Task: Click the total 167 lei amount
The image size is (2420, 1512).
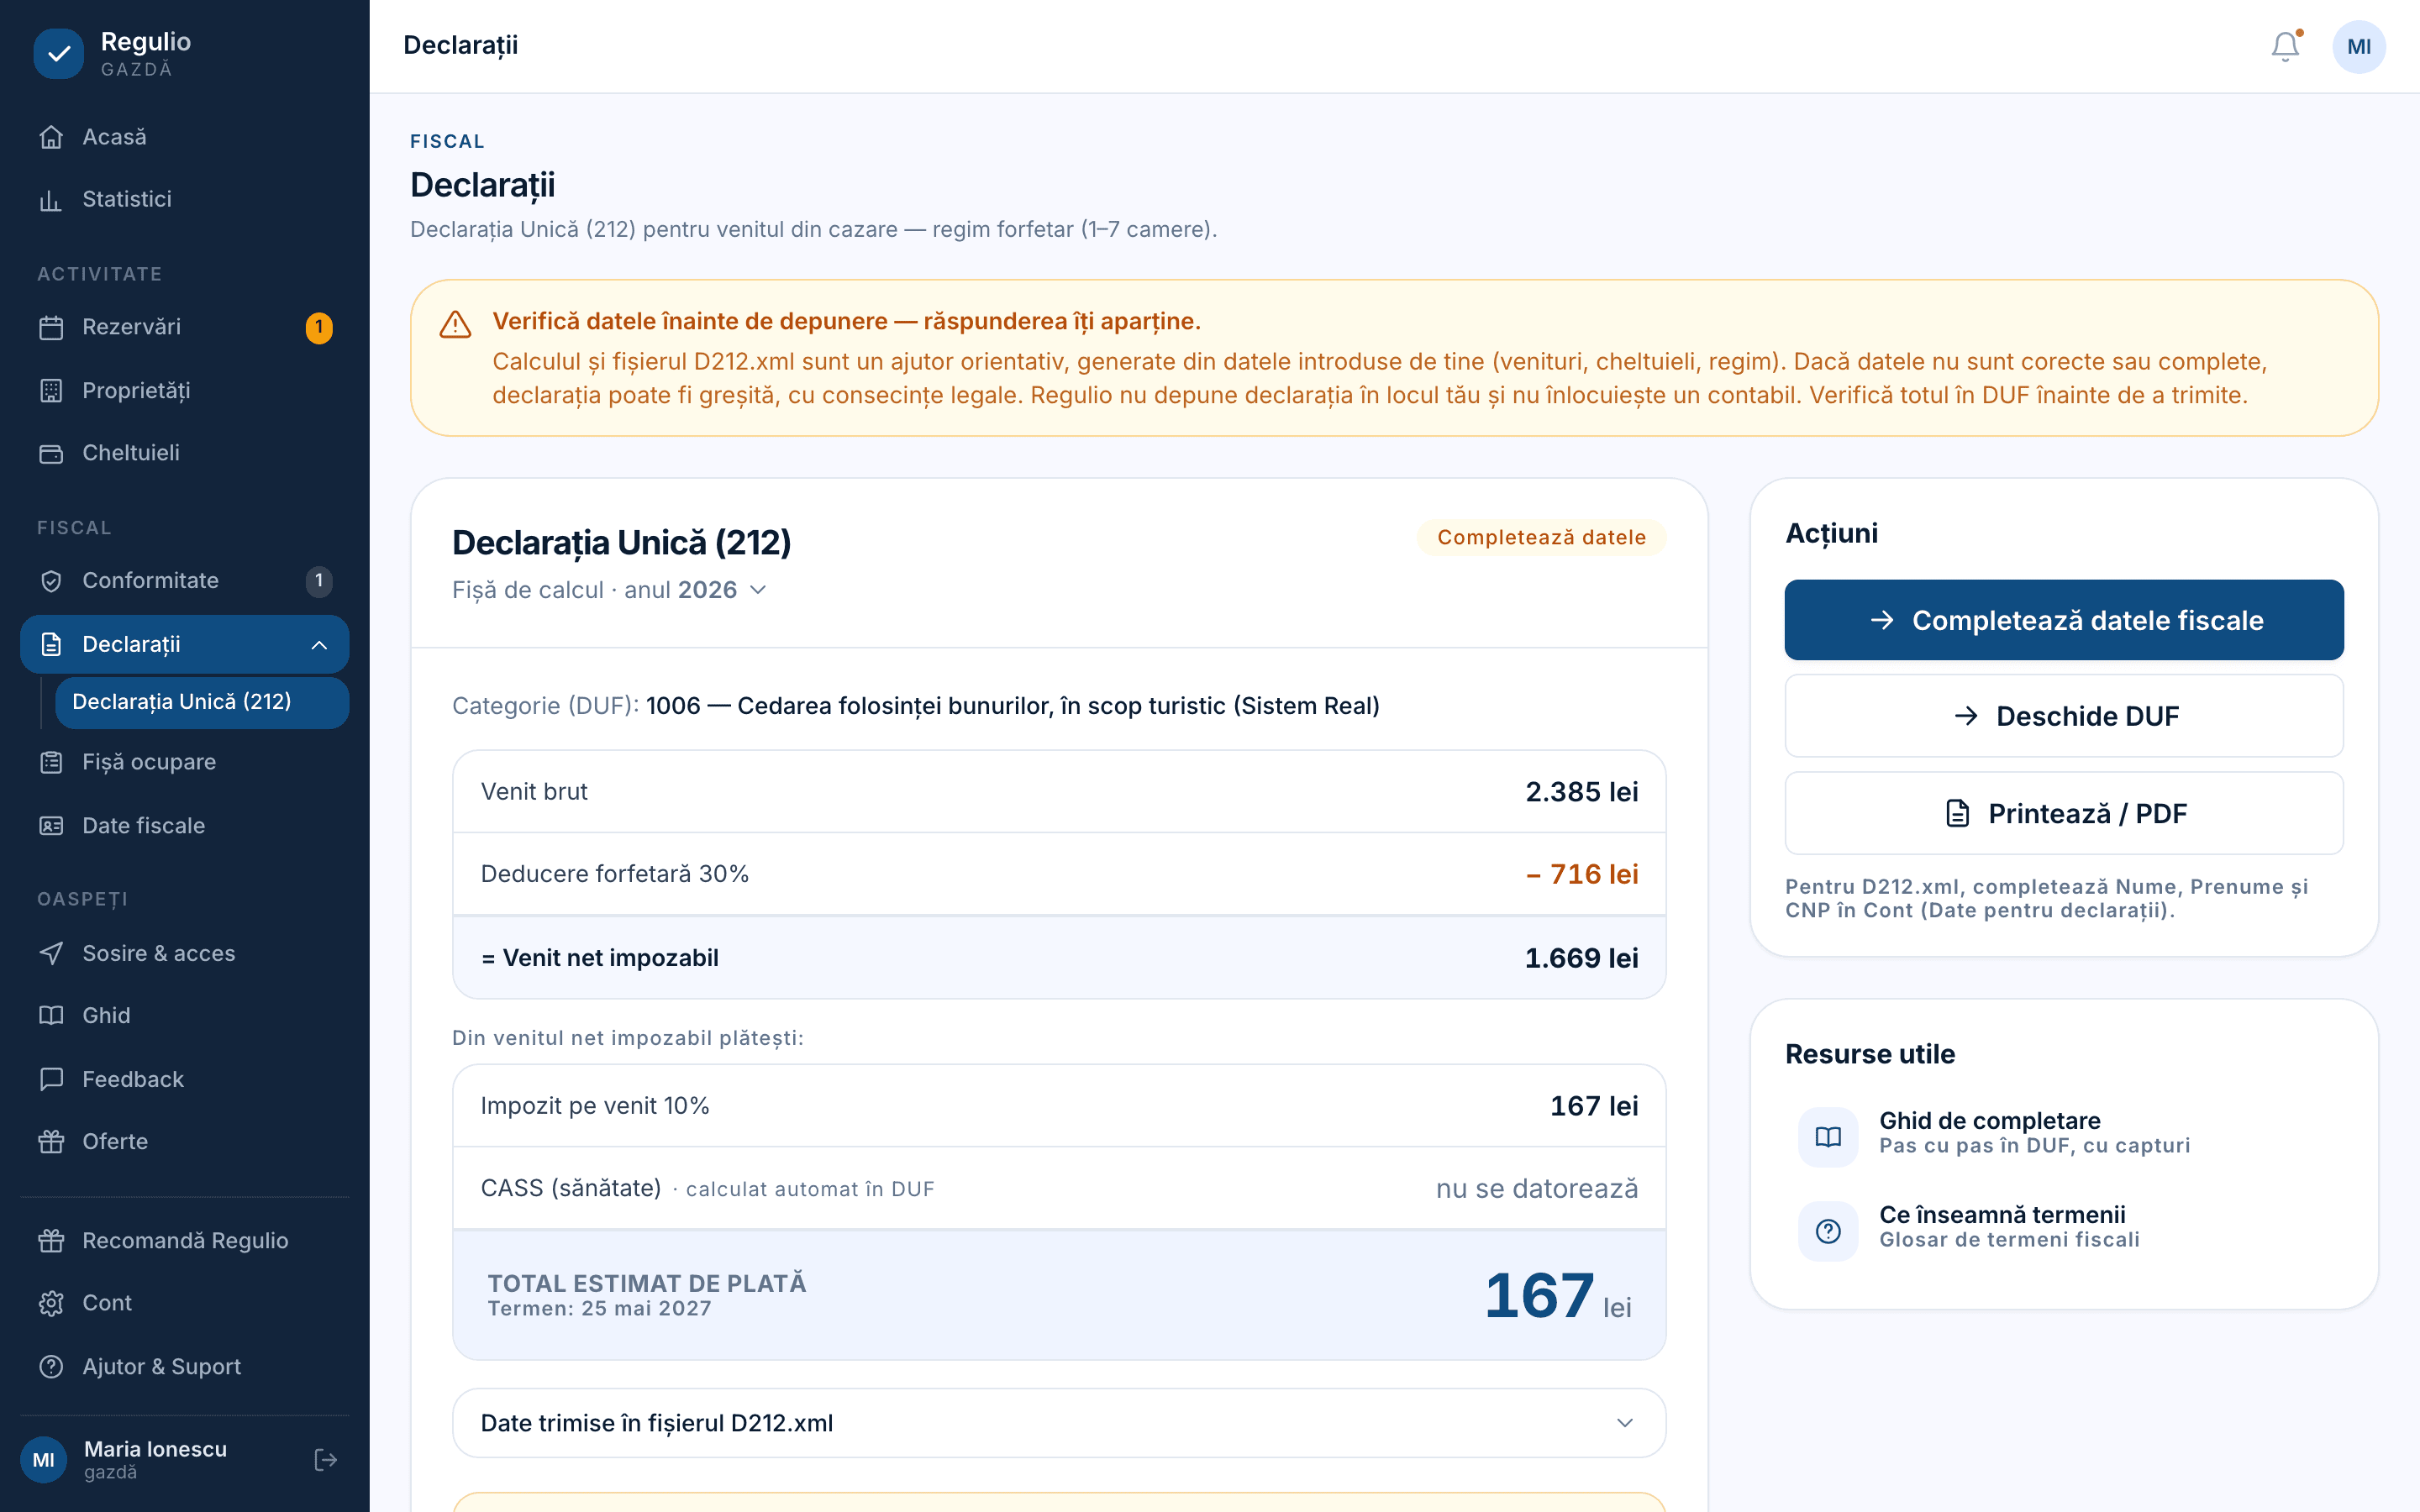Action: click(1558, 1296)
